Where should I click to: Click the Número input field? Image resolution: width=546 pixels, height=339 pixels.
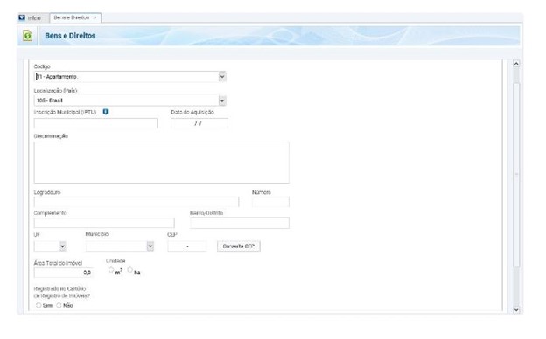point(270,202)
